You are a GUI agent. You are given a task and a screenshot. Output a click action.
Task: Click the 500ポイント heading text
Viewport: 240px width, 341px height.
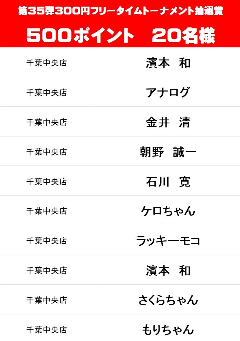[80, 35]
